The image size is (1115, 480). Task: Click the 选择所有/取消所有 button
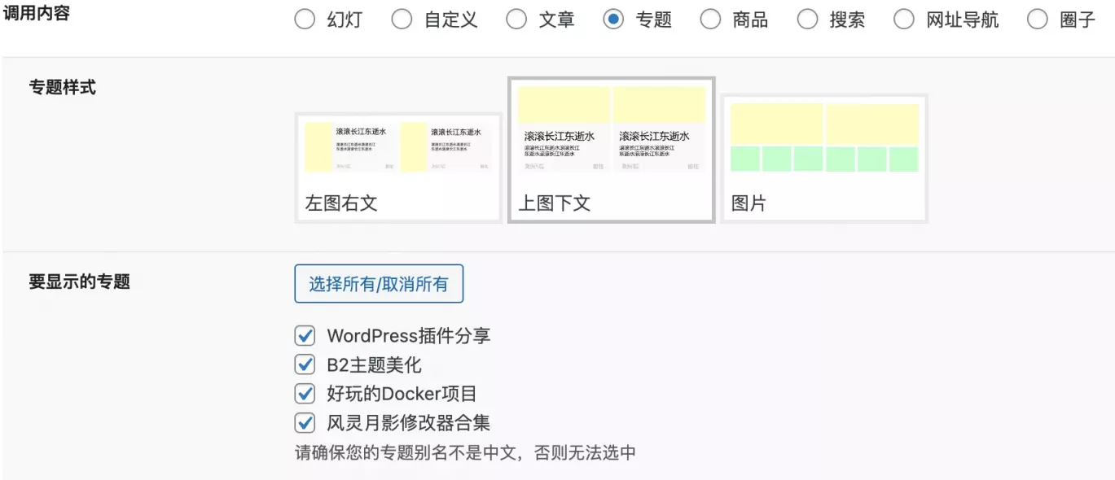pyautogui.click(x=379, y=283)
